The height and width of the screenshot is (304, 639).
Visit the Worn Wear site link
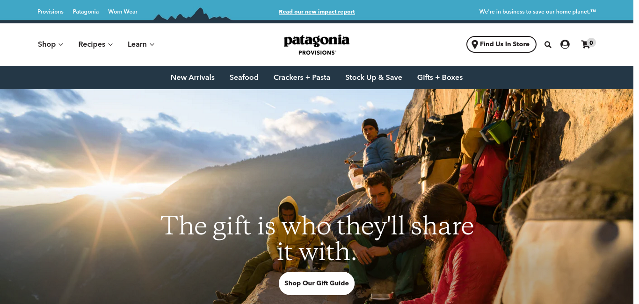[123, 12]
